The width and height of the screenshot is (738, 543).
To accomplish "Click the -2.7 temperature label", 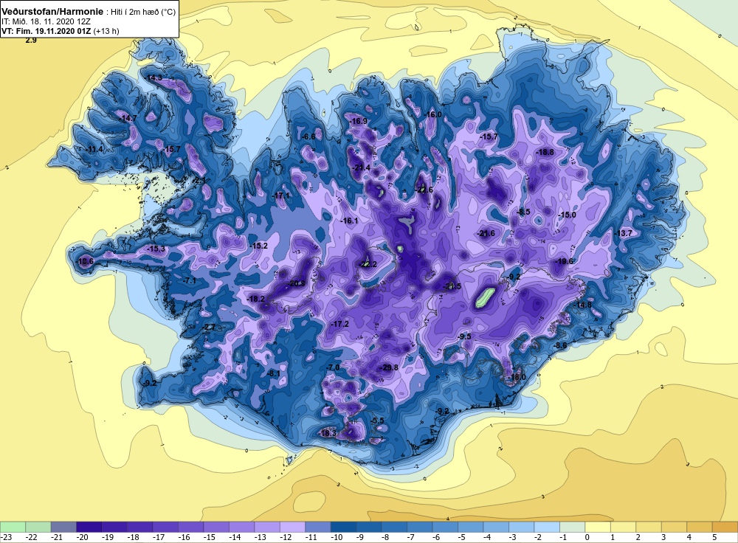I will pyautogui.click(x=209, y=328).
